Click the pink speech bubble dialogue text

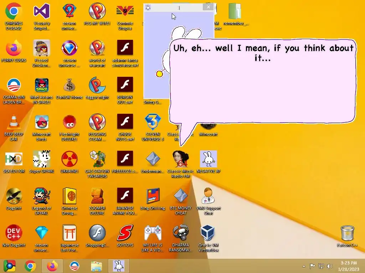263,53
